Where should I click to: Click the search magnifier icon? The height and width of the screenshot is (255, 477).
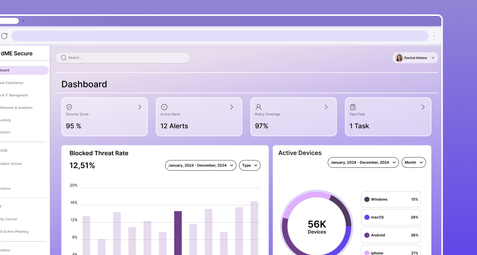[64, 58]
